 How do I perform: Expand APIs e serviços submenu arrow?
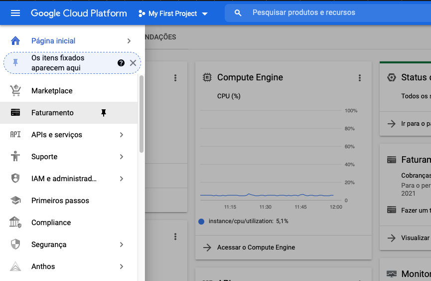[122, 135]
